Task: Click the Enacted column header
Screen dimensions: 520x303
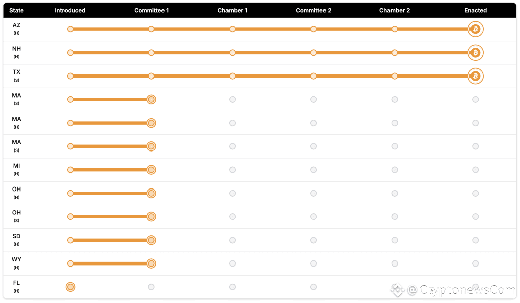Action: click(475, 10)
